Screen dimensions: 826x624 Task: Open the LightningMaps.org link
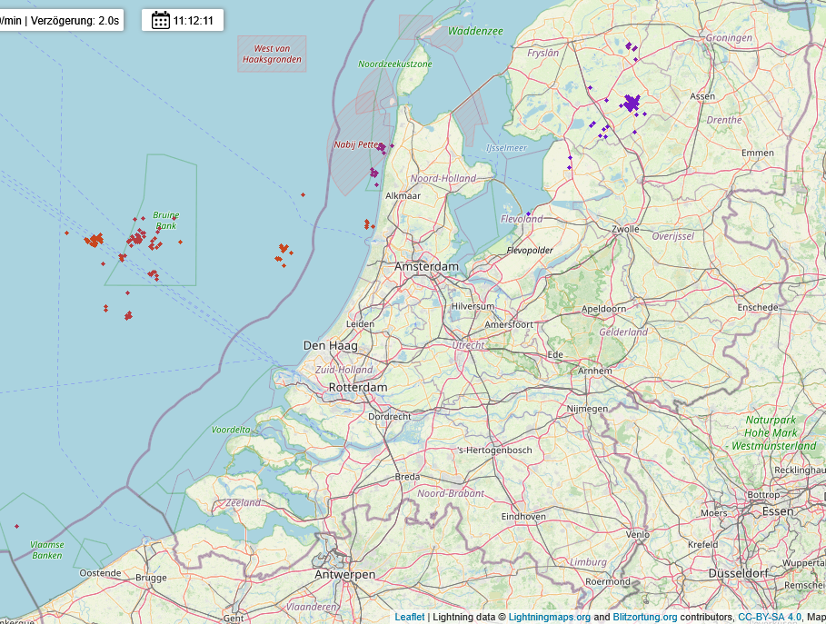tap(550, 617)
